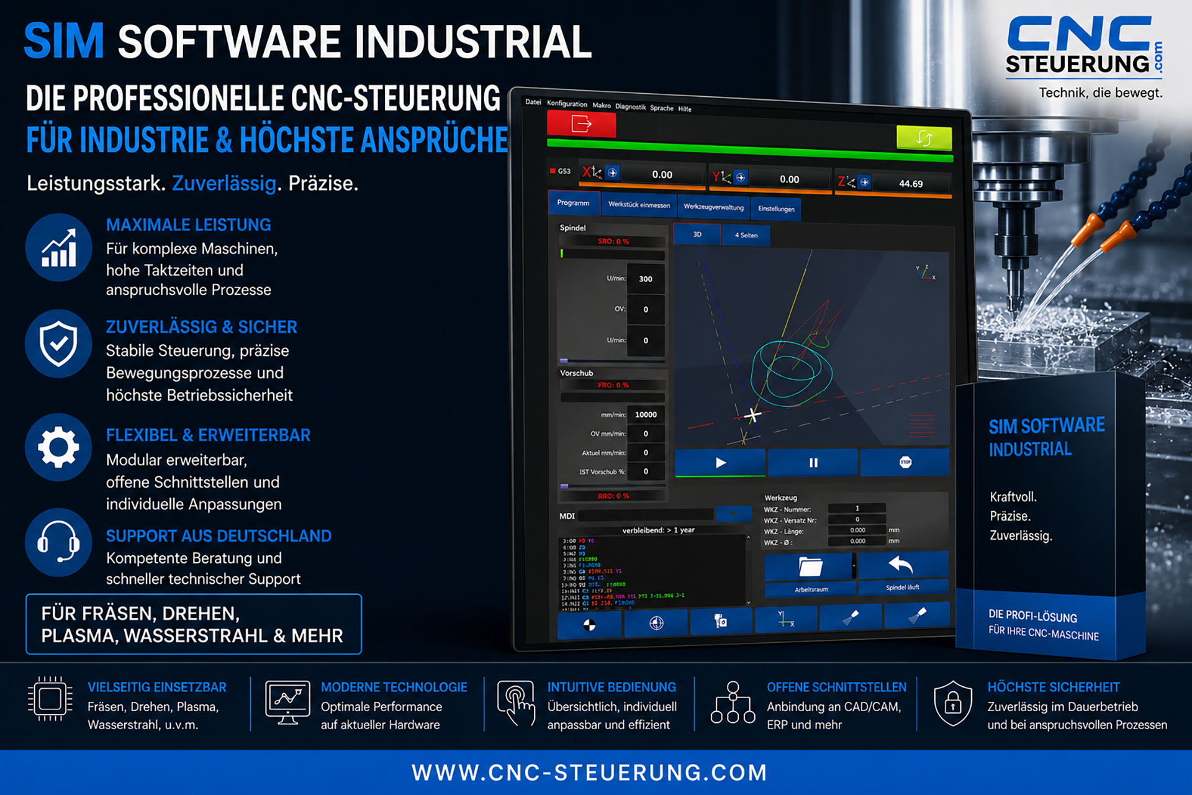Screen dimensions: 1192x795
Task: Open a file with the folder button
Action: tap(810, 566)
